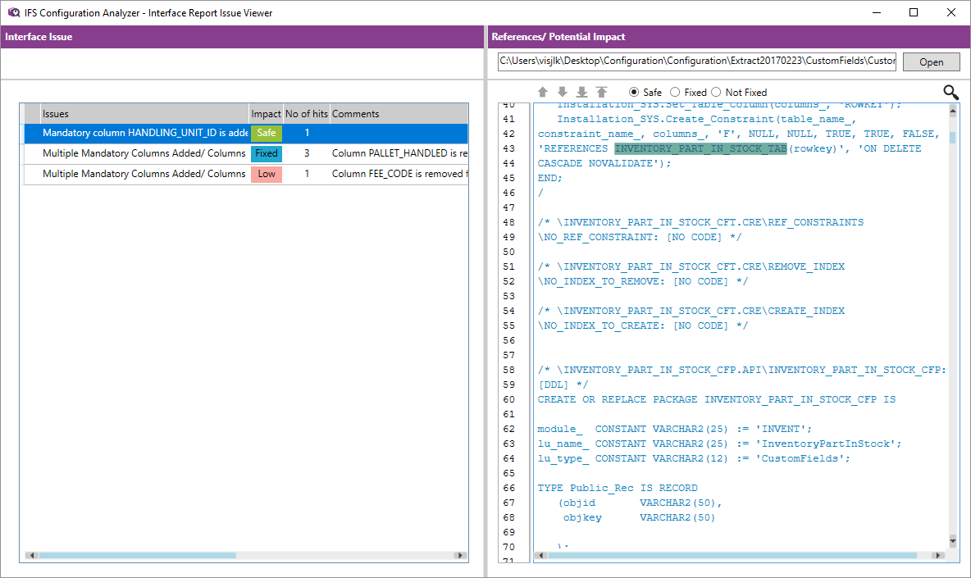Click the Impact column header
This screenshot has width=971, height=578.
point(266,114)
